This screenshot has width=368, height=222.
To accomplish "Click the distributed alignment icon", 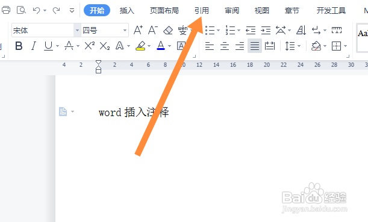I will pyautogui.click(x=270, y=46).
